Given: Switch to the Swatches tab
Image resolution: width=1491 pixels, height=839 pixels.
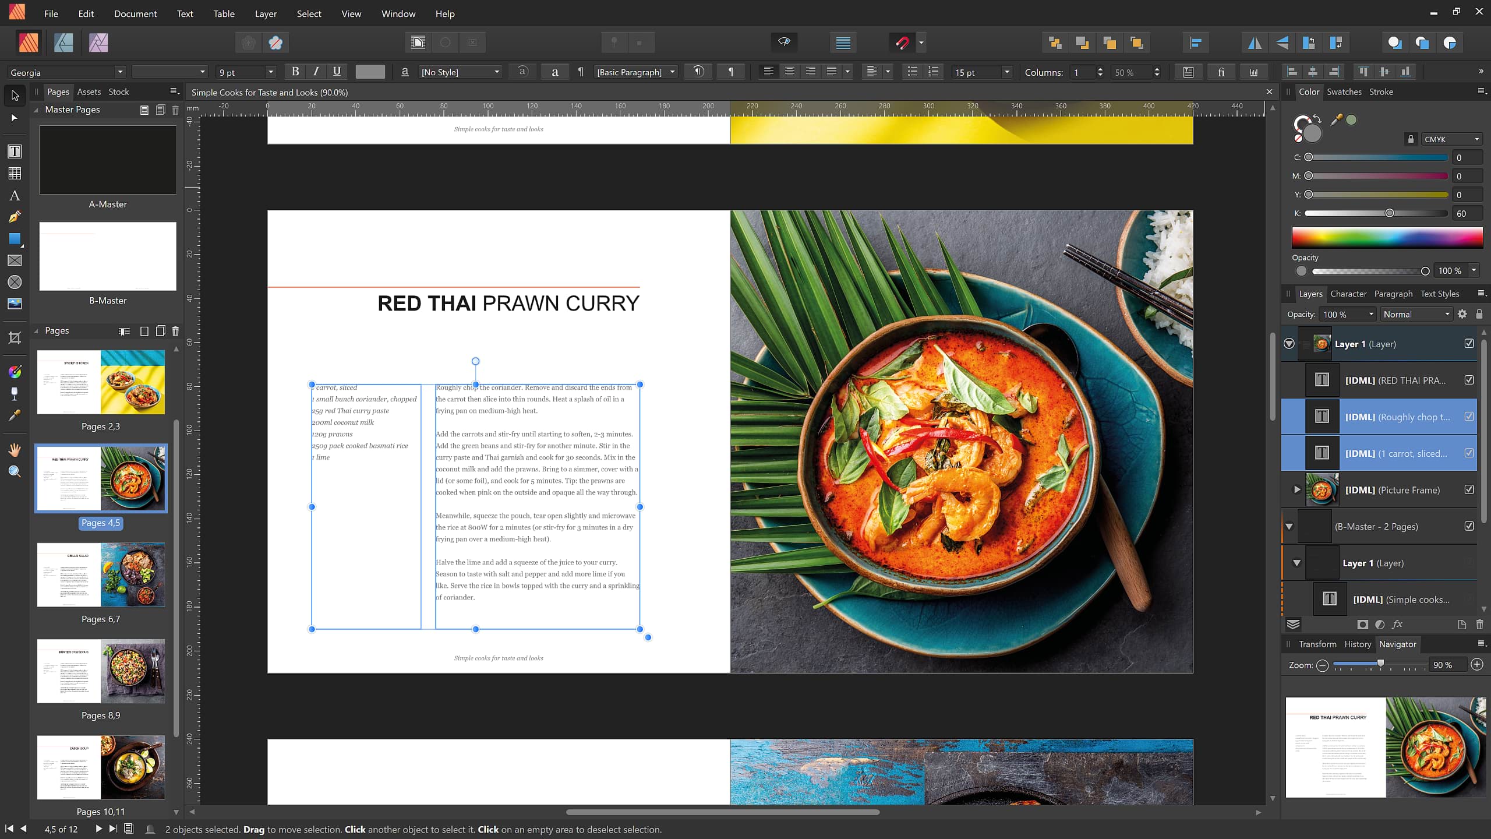Looking at the screenshot, I should (1345, 91).
